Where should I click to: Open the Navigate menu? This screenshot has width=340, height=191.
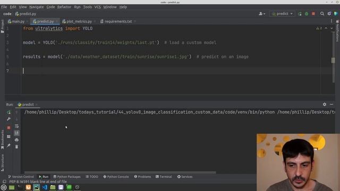pyautogui.click(x=37, y=7)
